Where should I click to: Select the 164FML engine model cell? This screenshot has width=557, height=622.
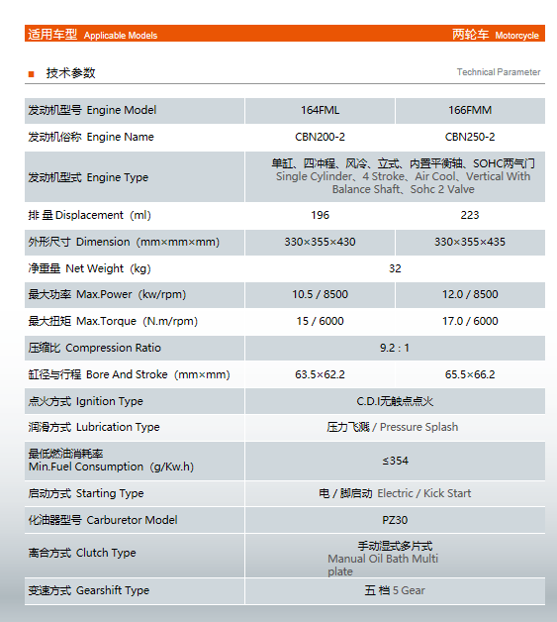[320, 110]
